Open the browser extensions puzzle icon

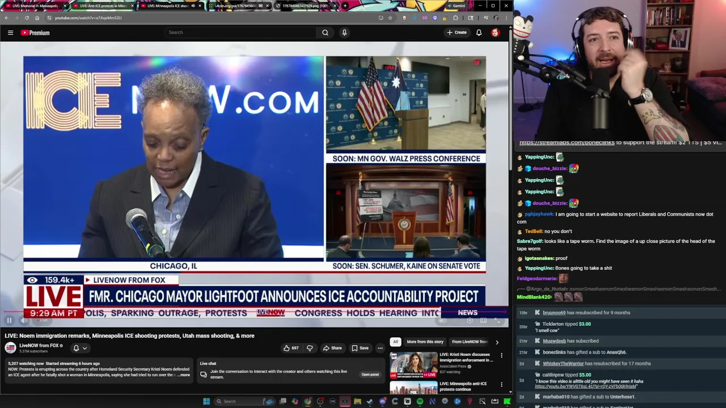455,18
